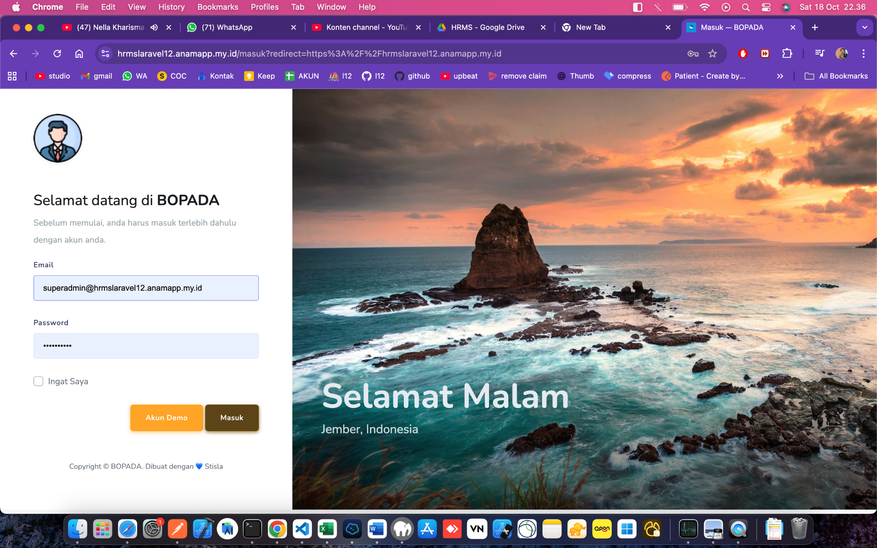877x548 pixels.
Task: View site information icon in address bar
Action: [105, 54]
